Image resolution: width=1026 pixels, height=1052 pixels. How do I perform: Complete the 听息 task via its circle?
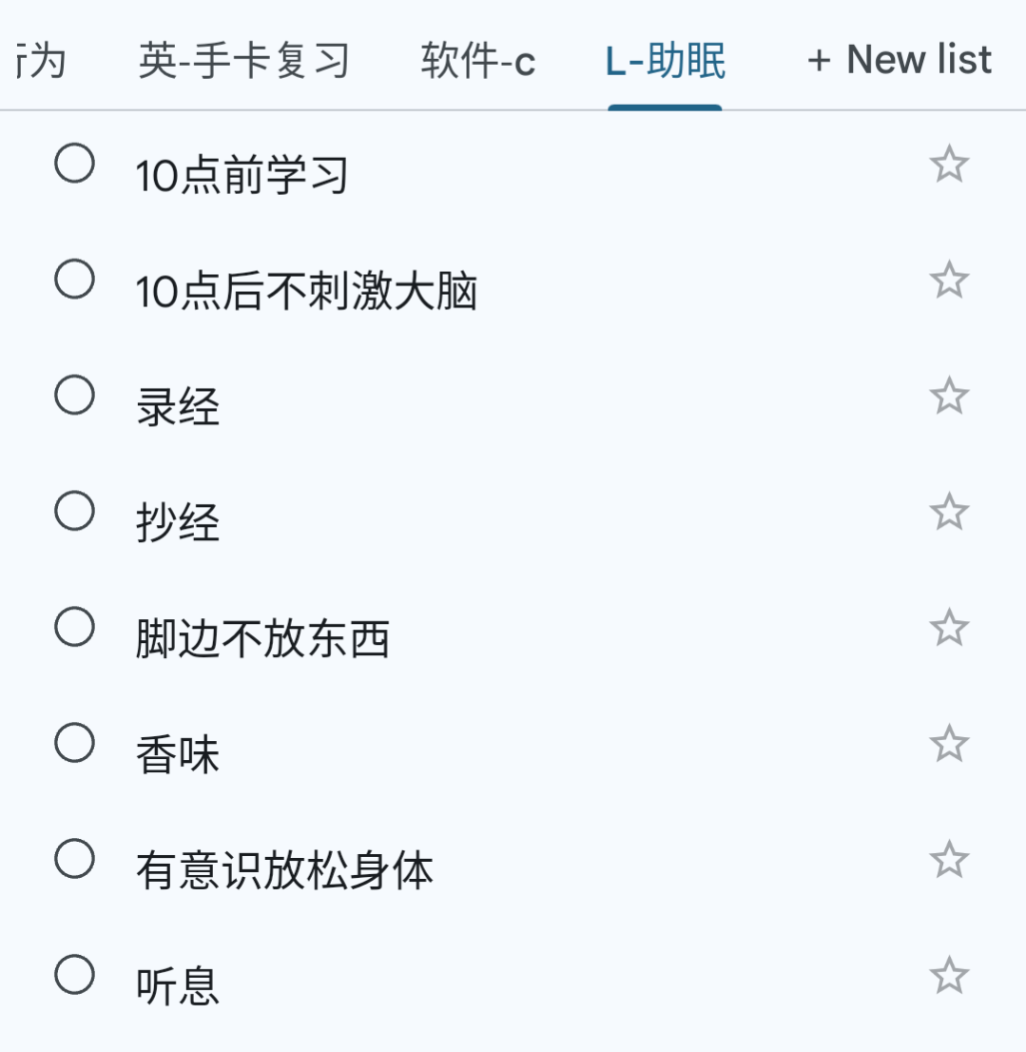click(74, 974)
